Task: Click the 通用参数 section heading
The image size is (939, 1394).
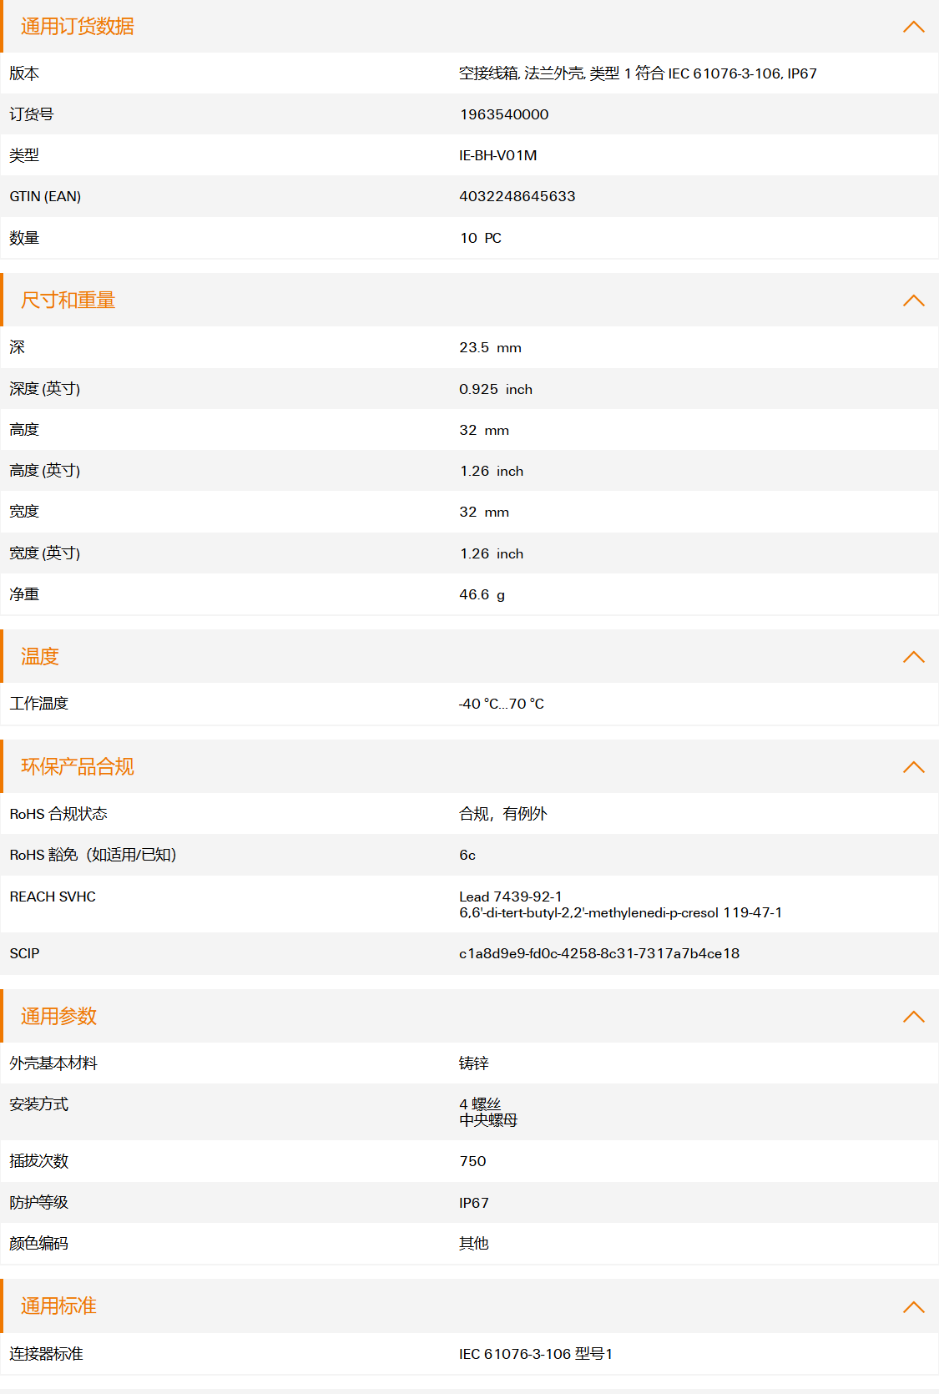Action: pyautogui.click(x=59, y=1017)
